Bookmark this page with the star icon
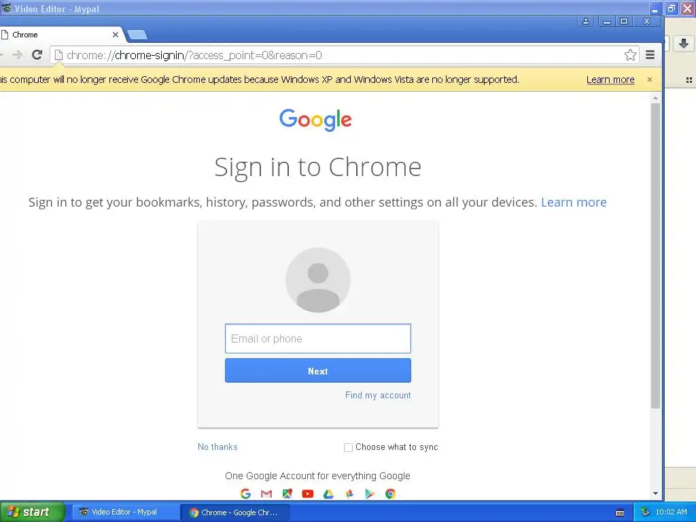 (x=630, y=54)
